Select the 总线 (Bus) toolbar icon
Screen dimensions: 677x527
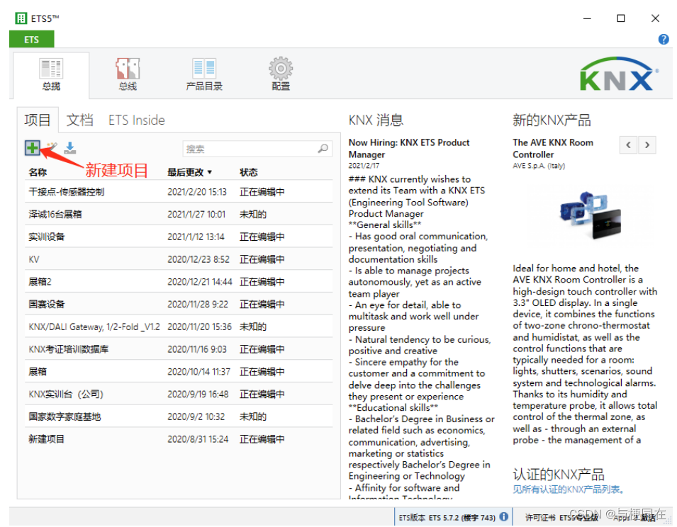click(127, 73)
